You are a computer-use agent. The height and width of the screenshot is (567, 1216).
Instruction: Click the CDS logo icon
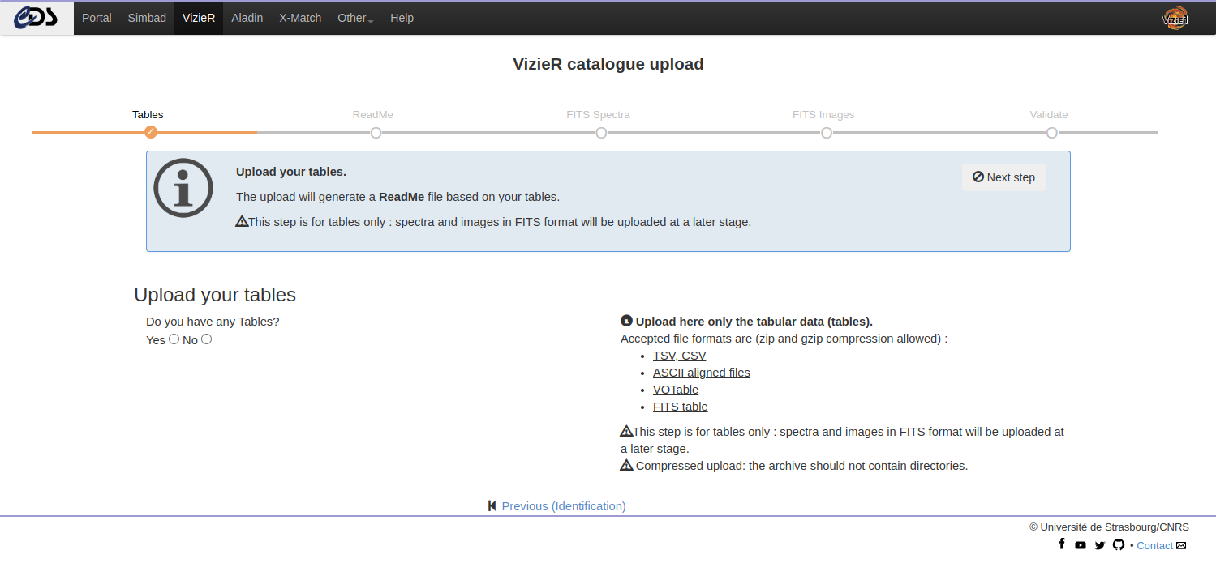[x=37, y=18]
